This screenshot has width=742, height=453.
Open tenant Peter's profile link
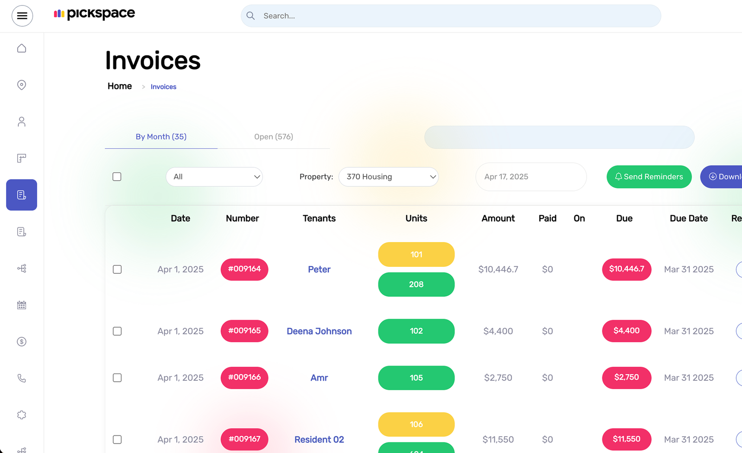tap(319, 269)
